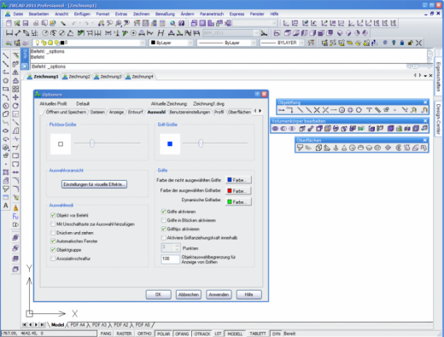Toggle the 'Objekt vor Befehl' checkbox

coord(53,215)
